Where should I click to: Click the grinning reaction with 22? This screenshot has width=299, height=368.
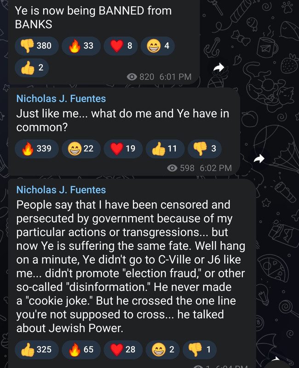pos(80,149)
